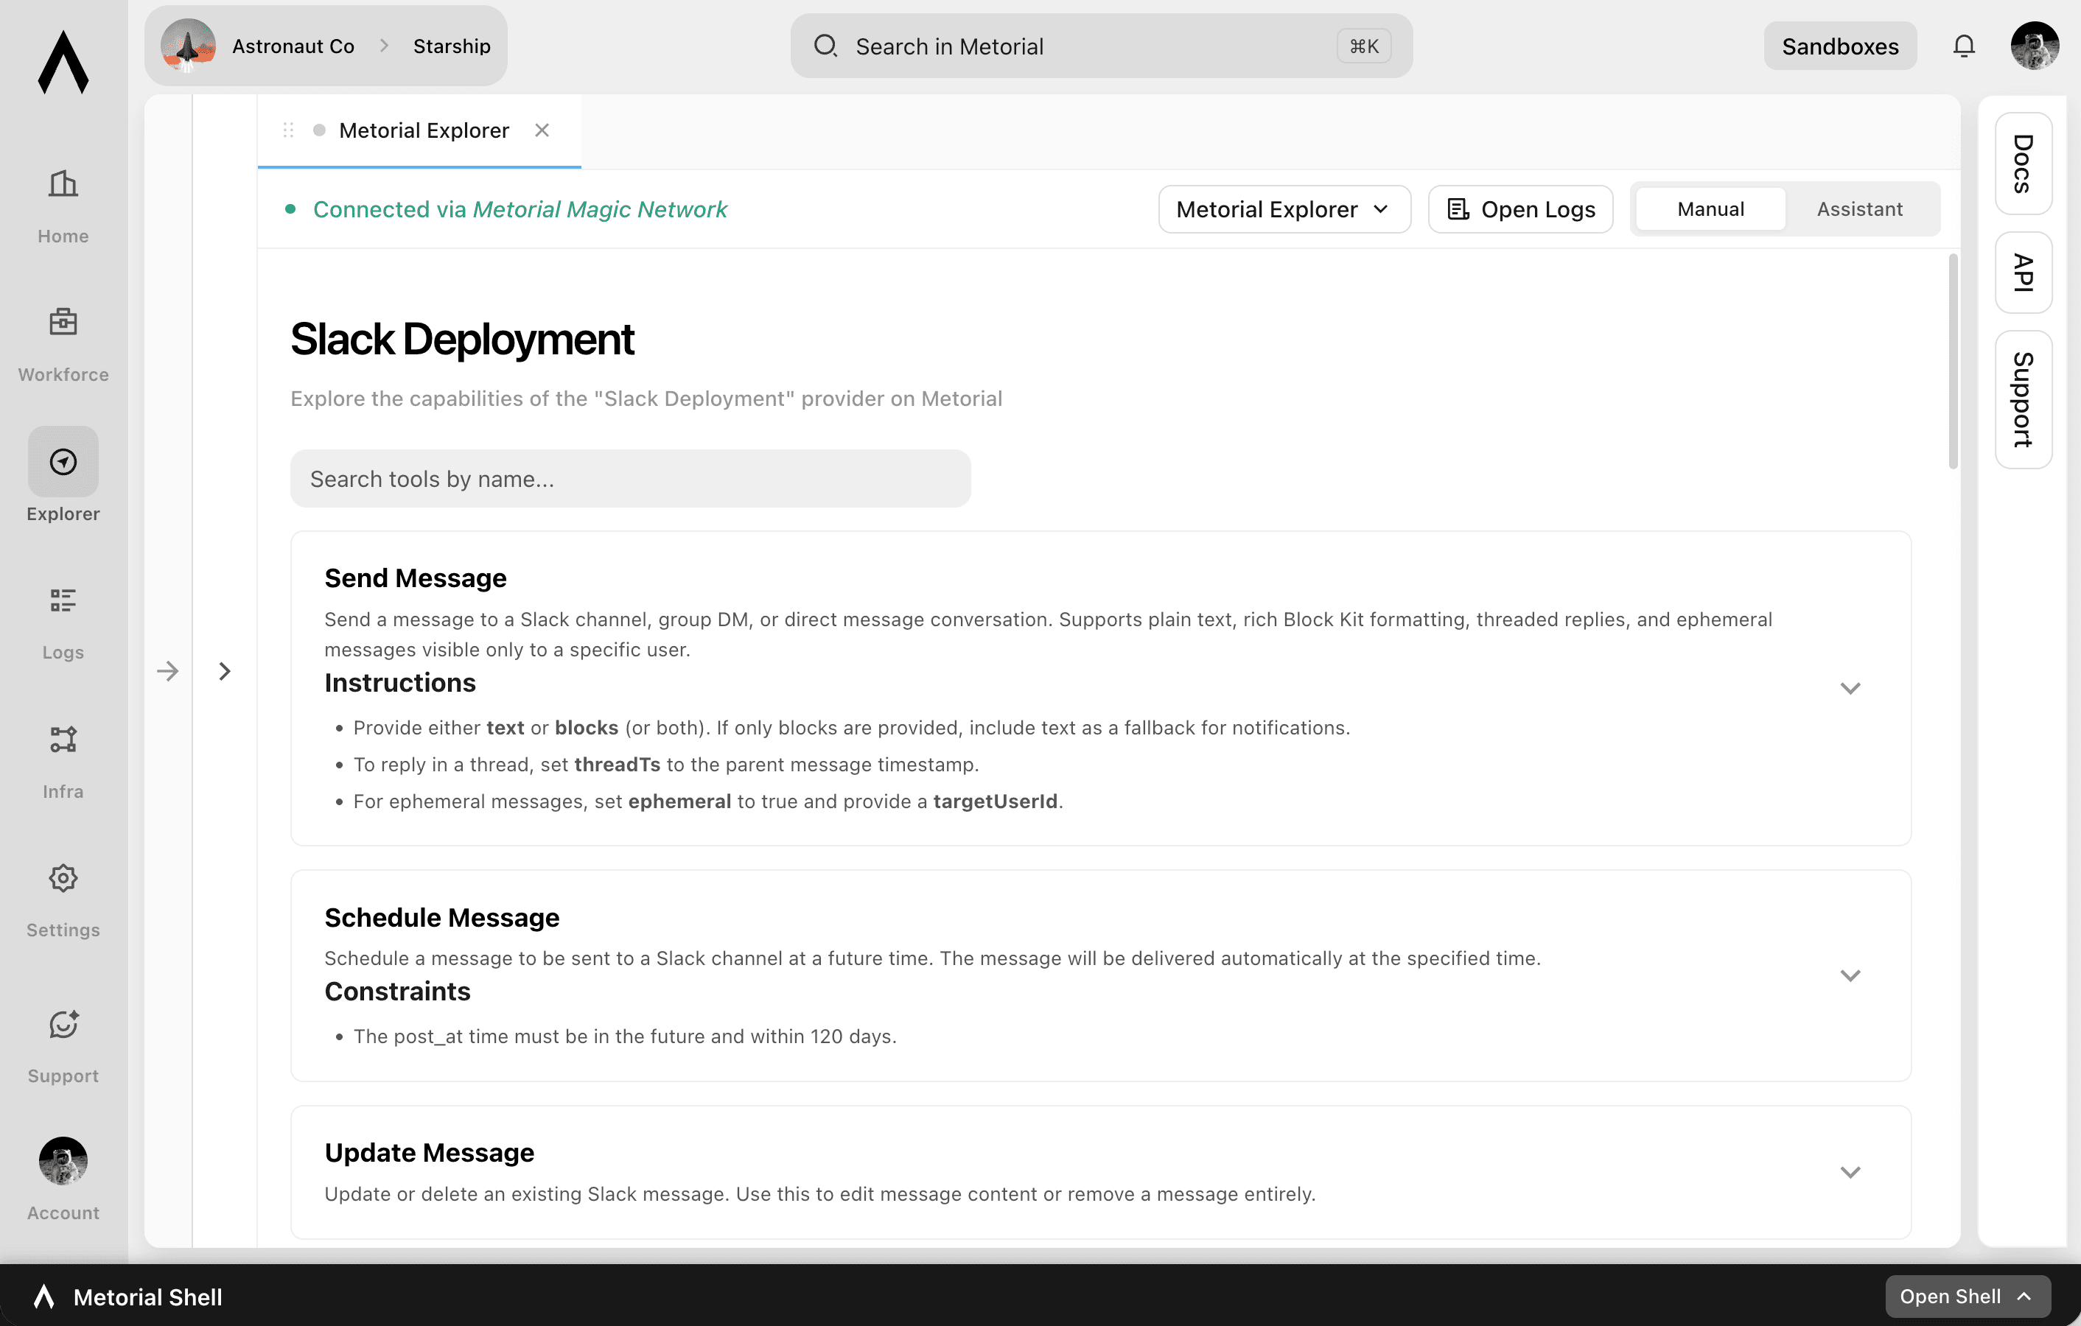Click Send Message heading
The height and width of the screenshot is (1326, 2081).
(415, 578)
